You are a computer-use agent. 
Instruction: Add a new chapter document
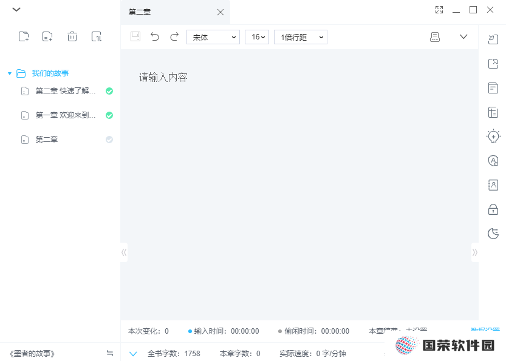pyautogui.click(x=47, y=36)
